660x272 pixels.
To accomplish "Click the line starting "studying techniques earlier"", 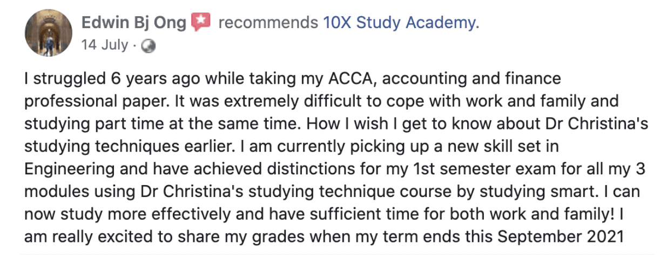I will point(291,146).
